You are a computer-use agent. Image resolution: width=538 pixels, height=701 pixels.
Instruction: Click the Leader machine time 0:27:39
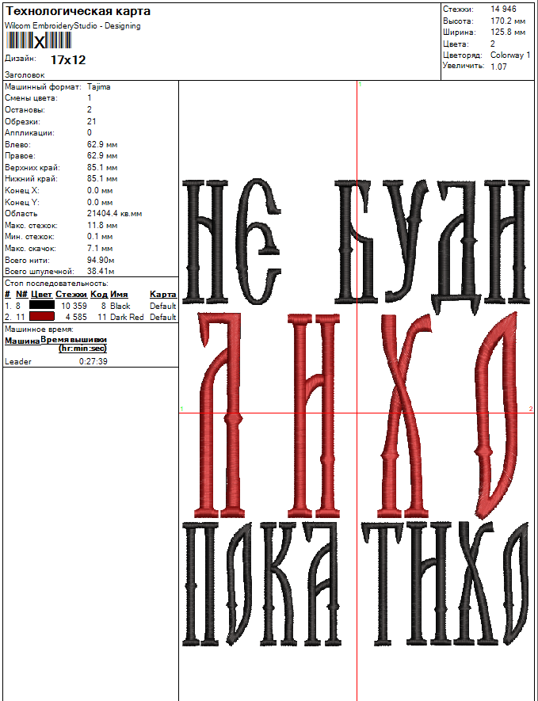point(93,361)
